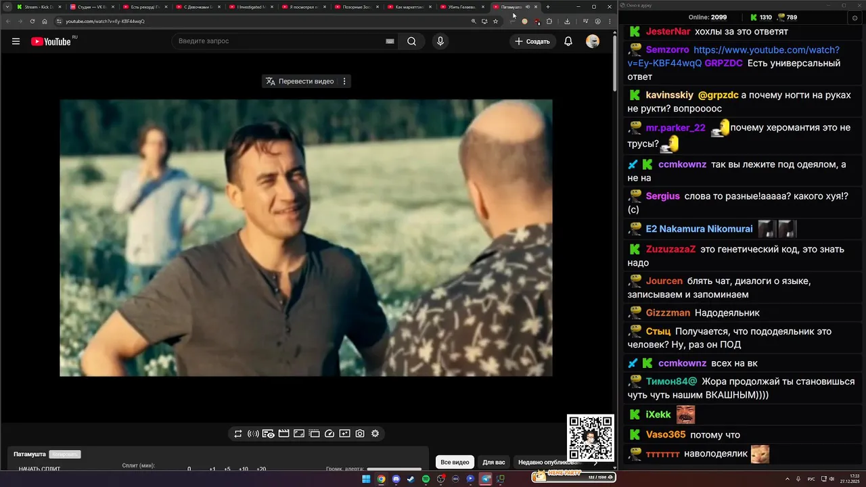This screenshot has height=487, width=866.
Task: Open the YouTube link posted by Semzorro
Action: (733, 56)
